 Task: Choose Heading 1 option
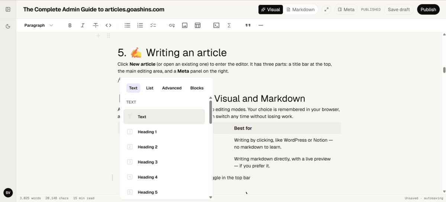click(x=164, y=132)
